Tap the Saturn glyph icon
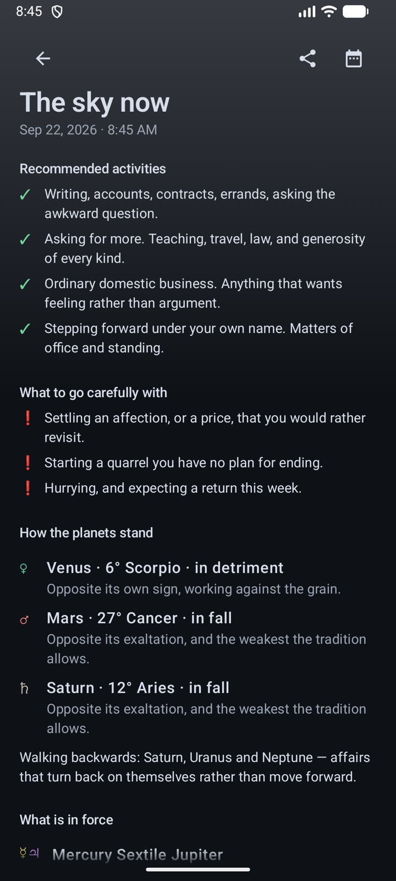This screenshot has height=881, width=396. 24,688
